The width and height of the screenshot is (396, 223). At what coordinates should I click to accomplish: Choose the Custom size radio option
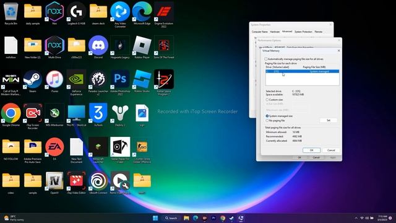267,100
